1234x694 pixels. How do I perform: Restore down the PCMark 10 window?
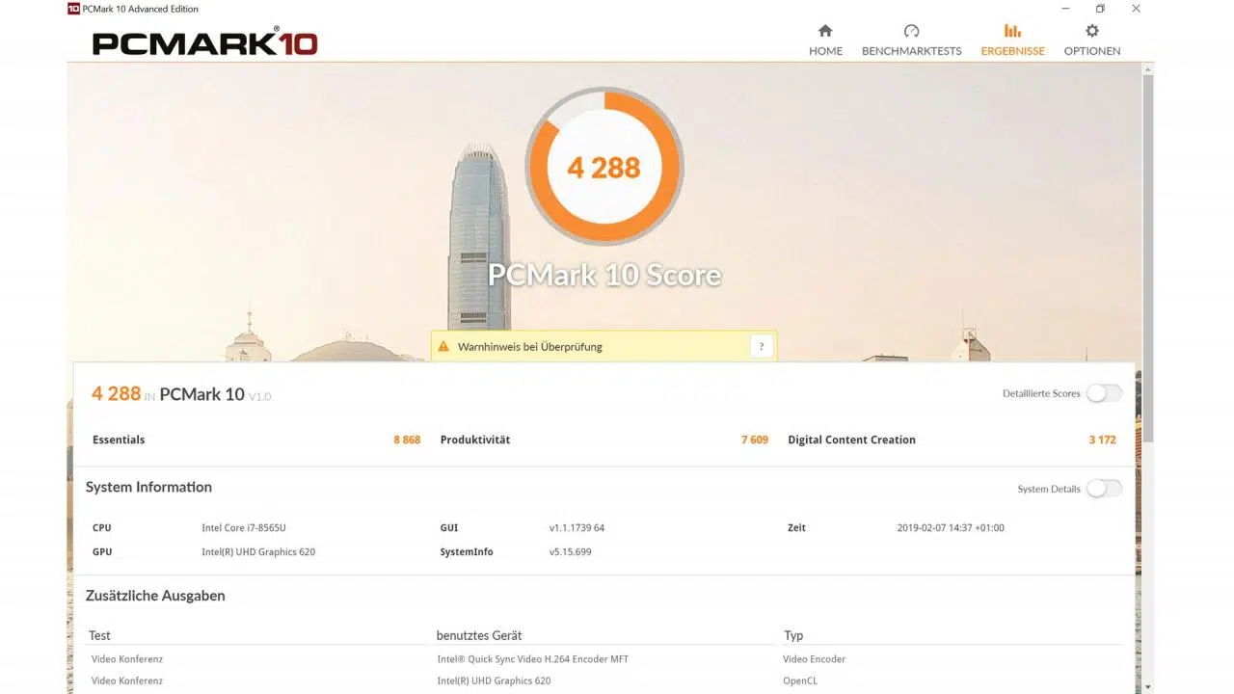click(1100, 9)
